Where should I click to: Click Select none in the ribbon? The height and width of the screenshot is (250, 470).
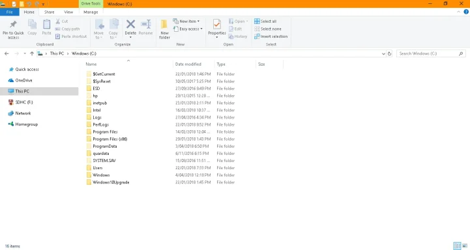tap(268, 29)
